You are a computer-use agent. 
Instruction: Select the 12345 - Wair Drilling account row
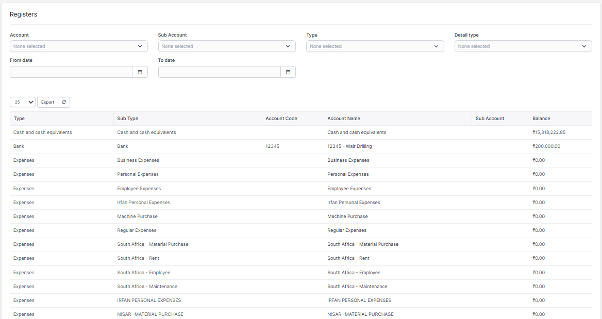coord(349,146)
